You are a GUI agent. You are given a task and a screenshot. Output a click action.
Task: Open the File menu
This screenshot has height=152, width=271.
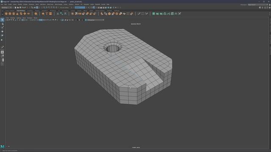[x=2, y=4]
